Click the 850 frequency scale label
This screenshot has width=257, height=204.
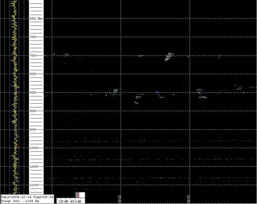coord(33,92)
